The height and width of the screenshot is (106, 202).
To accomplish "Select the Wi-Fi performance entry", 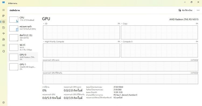I will point(23,47).
